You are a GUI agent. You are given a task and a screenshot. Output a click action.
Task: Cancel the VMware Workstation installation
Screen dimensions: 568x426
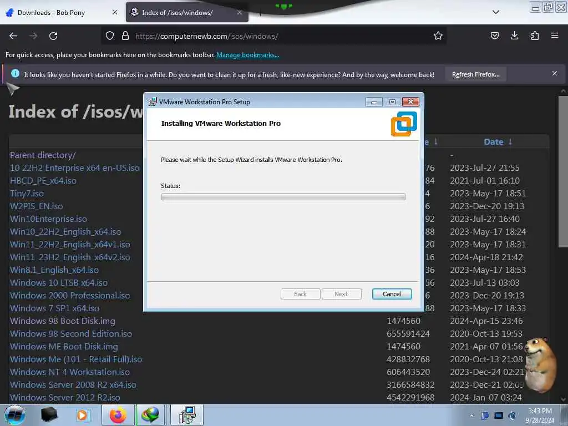tap(392, 294)
